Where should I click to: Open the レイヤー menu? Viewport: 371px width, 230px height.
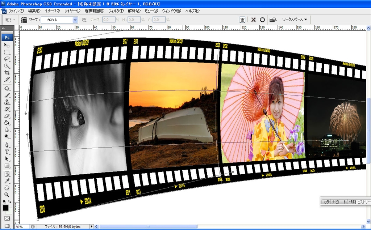[x=73, y=11]
